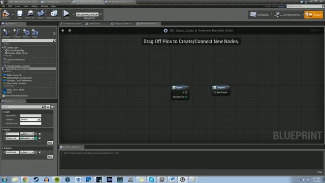
Task: Select ROOT component
Action: [x=9, y=93]
